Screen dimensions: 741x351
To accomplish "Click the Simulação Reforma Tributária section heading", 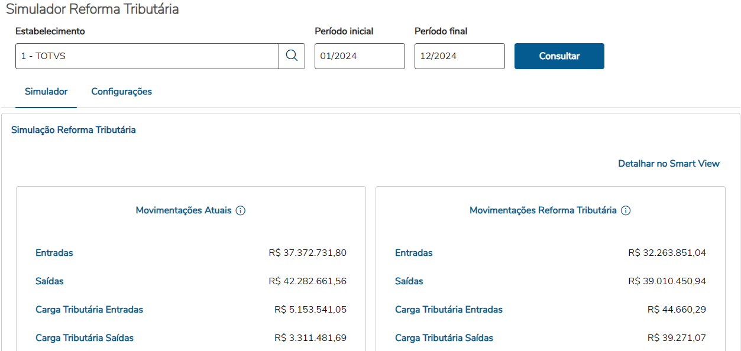I will pos(73,130).
